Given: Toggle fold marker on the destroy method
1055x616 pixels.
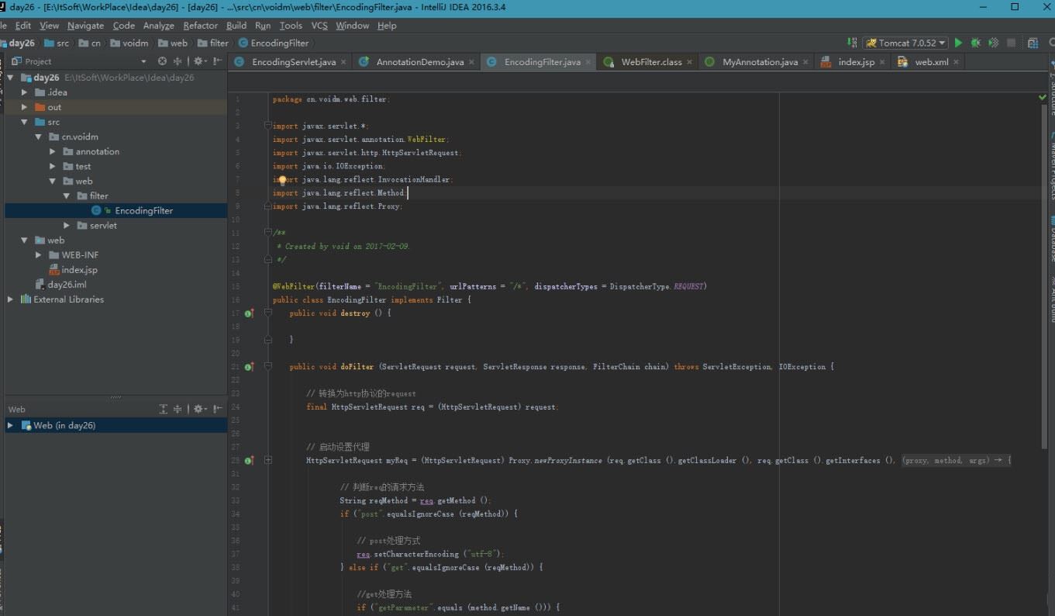Looking at the screenshot, I should click(267, 313).
